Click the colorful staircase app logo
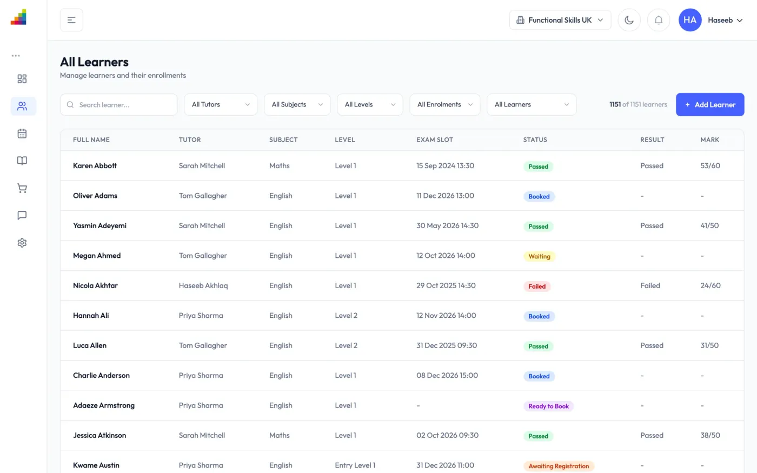Viewport: 757px width, 473px height. (18, 17)
